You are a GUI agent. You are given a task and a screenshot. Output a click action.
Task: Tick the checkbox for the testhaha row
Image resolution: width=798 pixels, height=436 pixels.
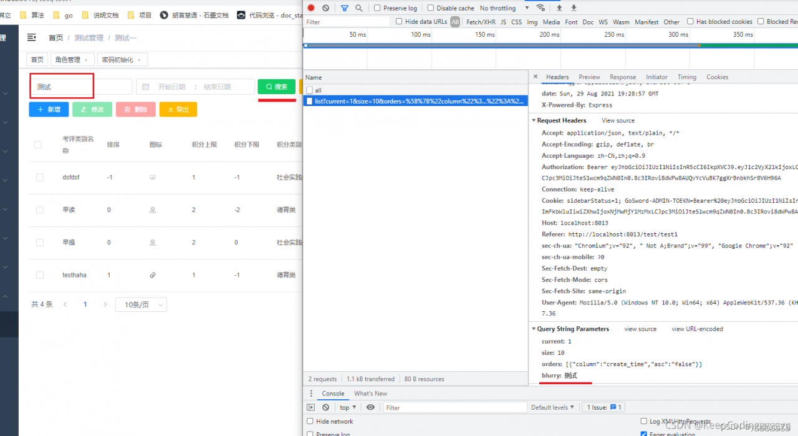(x=40, y=275)
